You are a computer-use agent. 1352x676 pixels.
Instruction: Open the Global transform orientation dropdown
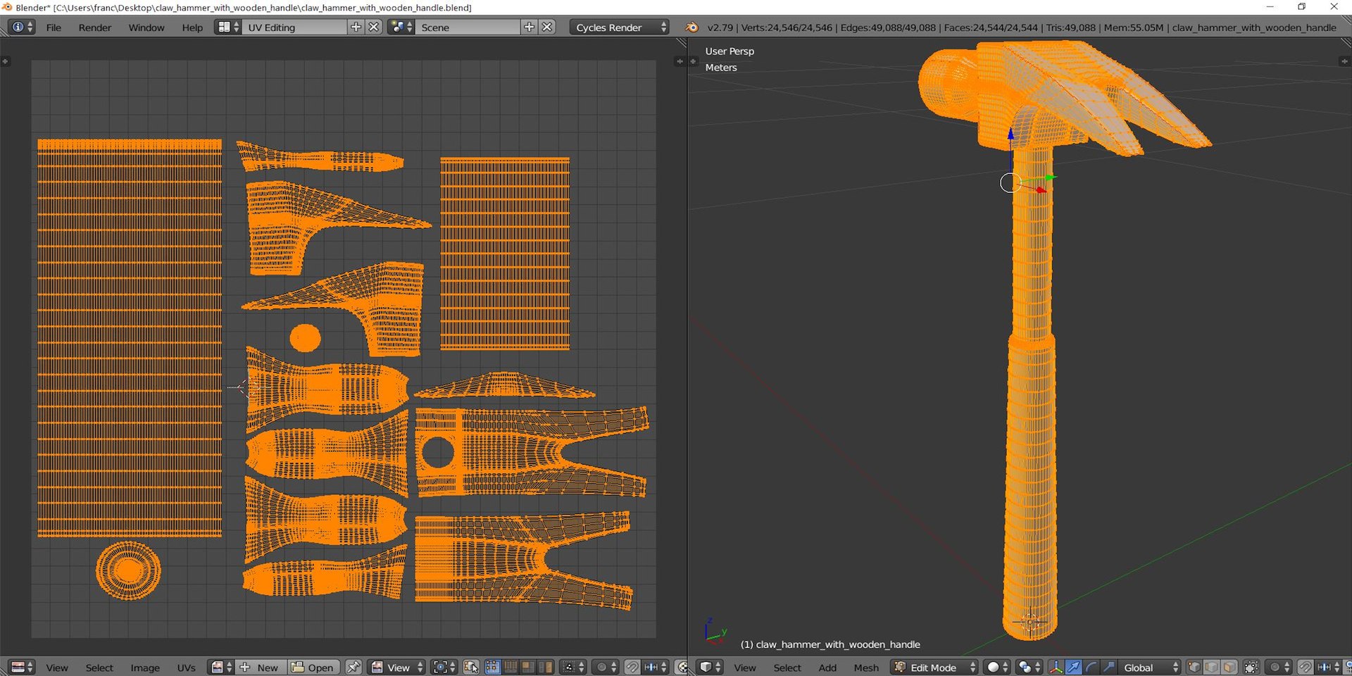(x=1149, y=667)
